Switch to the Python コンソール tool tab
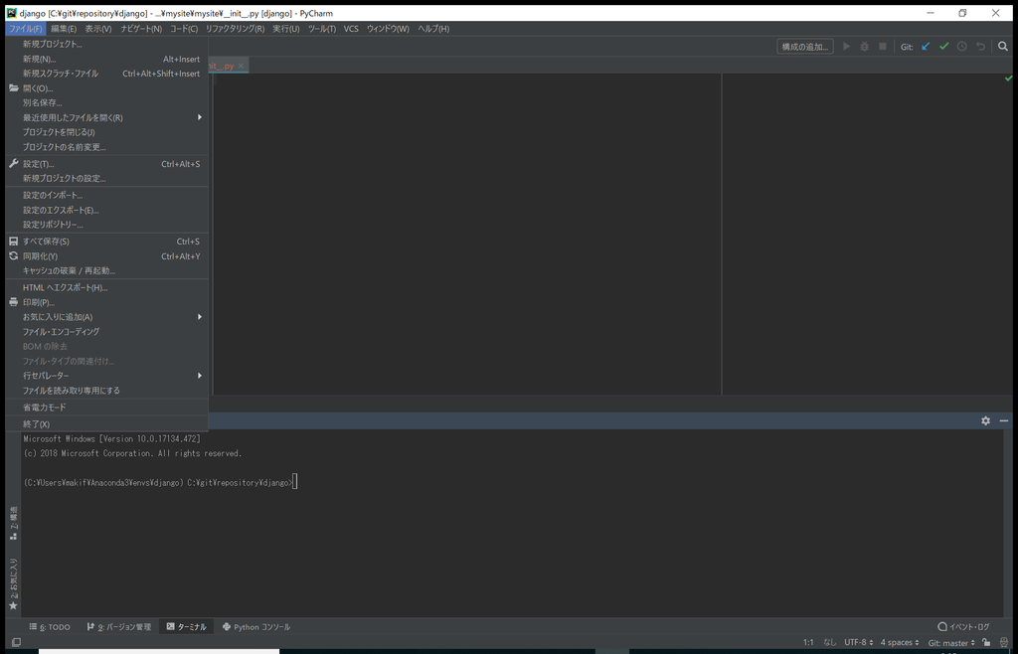 point(255,627)
